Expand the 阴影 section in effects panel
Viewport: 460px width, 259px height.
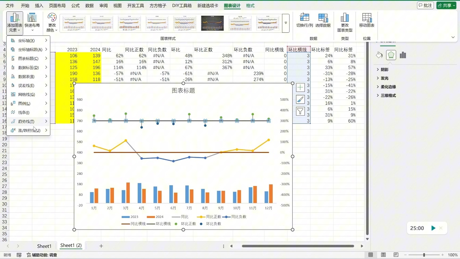[383, 69]
